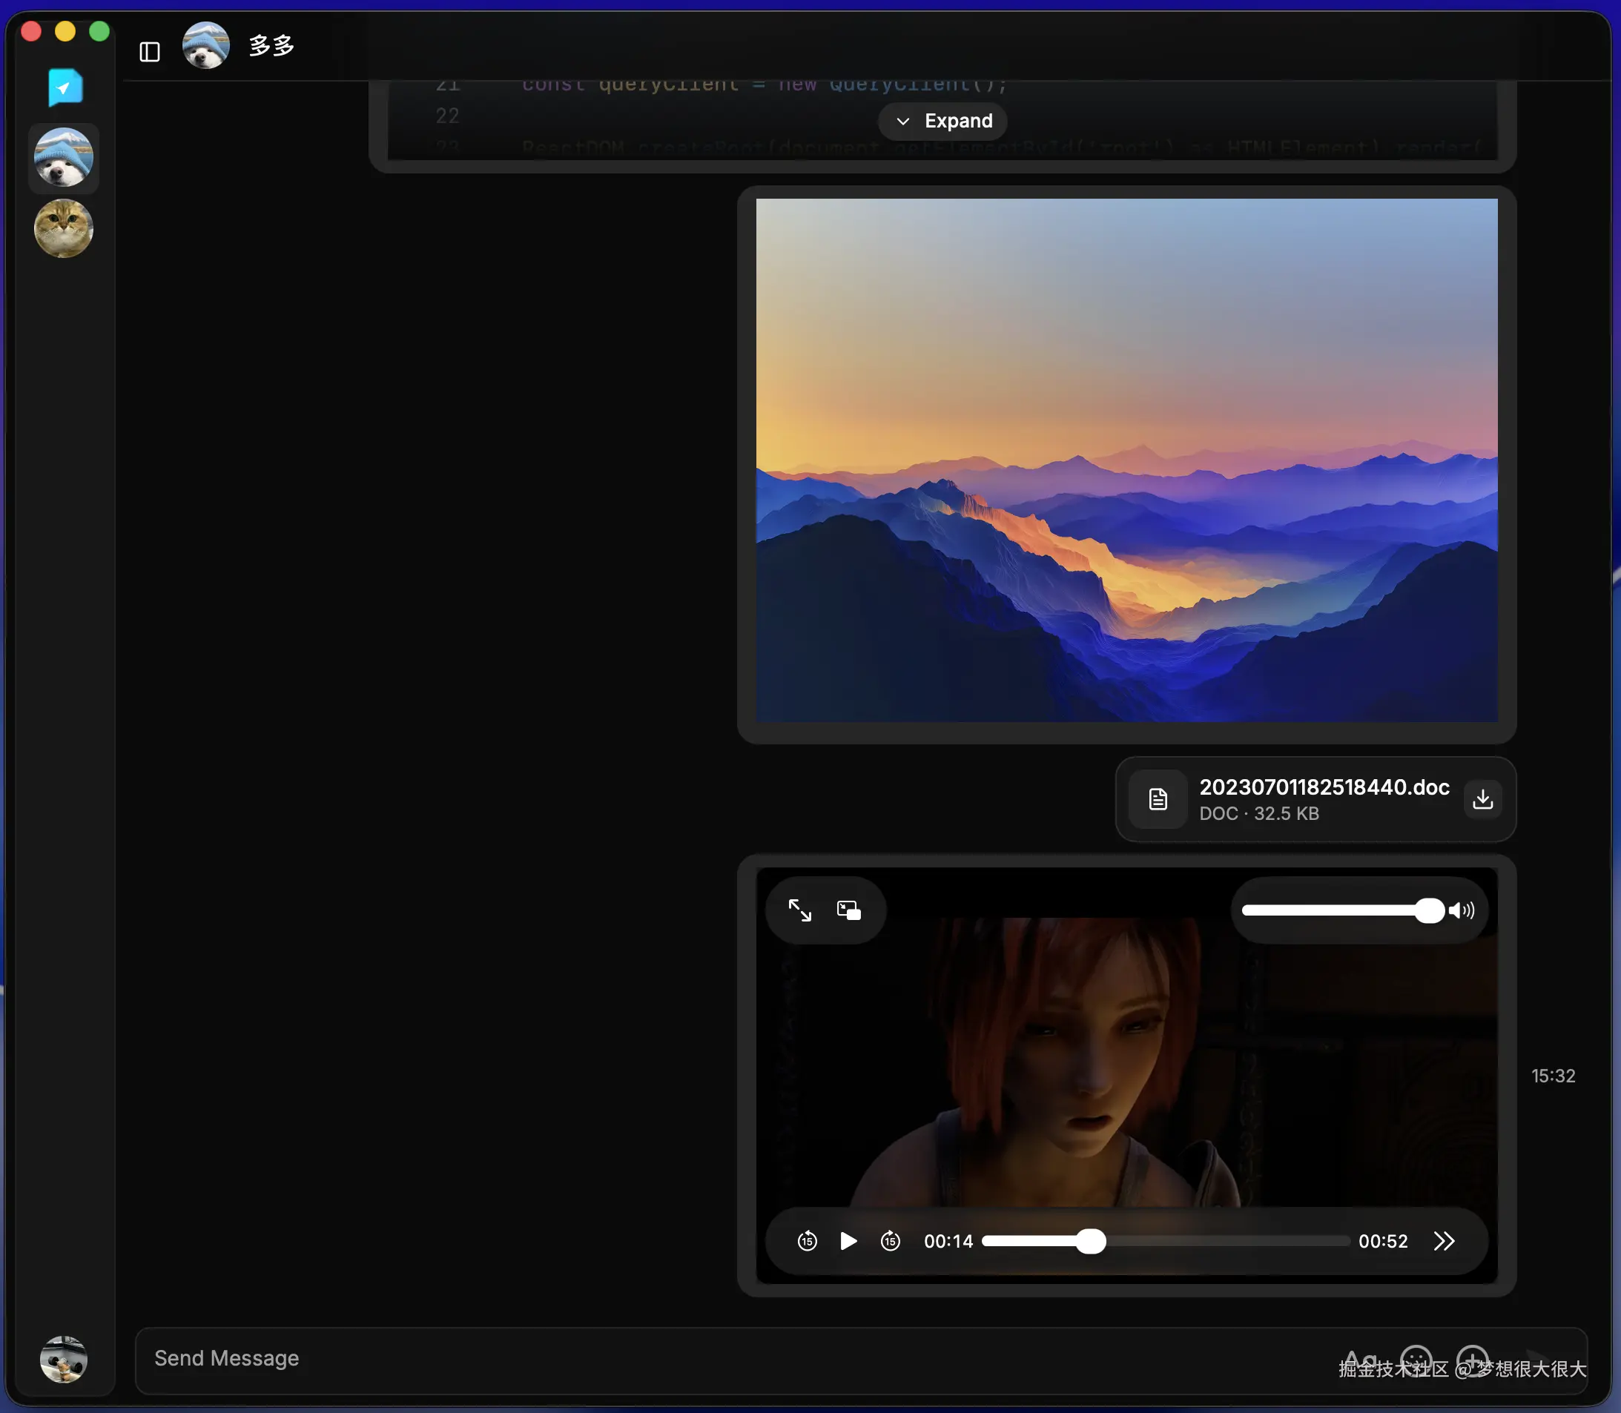Click the yellow minimize window button

pyautogui.click(x=65, y=32)
